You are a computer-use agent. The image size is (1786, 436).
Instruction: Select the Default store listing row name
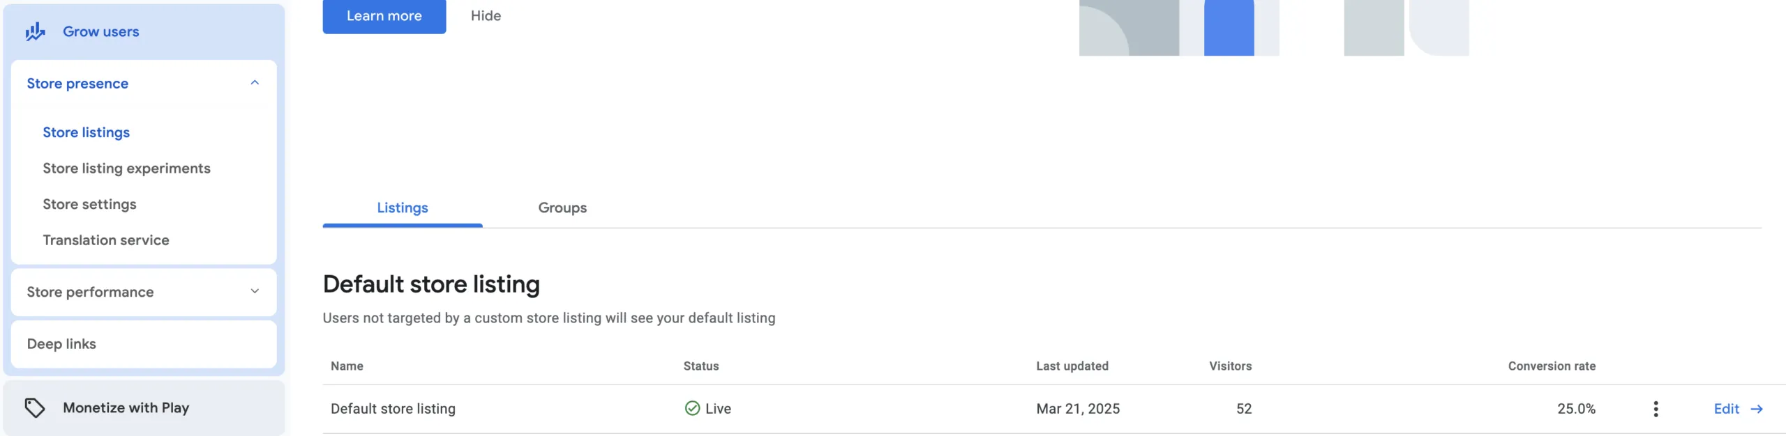pos(393,408)
